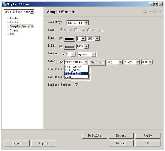Open the XML page in tree
165x151 pixels.
[x=12, y=34]
